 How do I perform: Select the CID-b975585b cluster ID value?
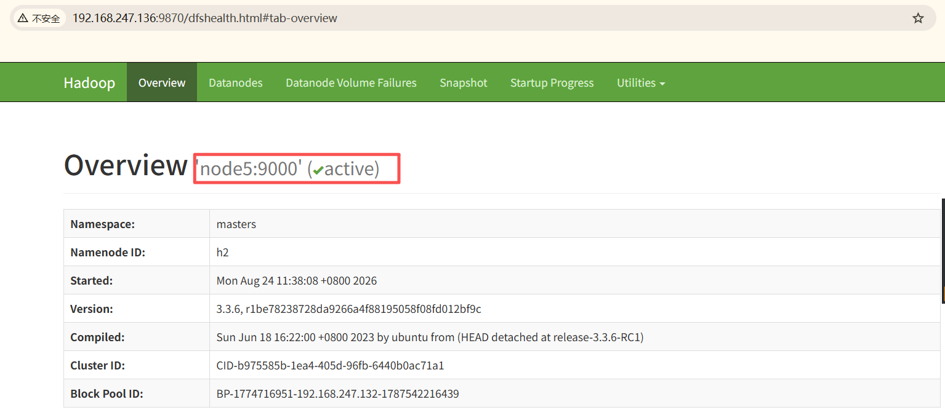pos(331,365)
